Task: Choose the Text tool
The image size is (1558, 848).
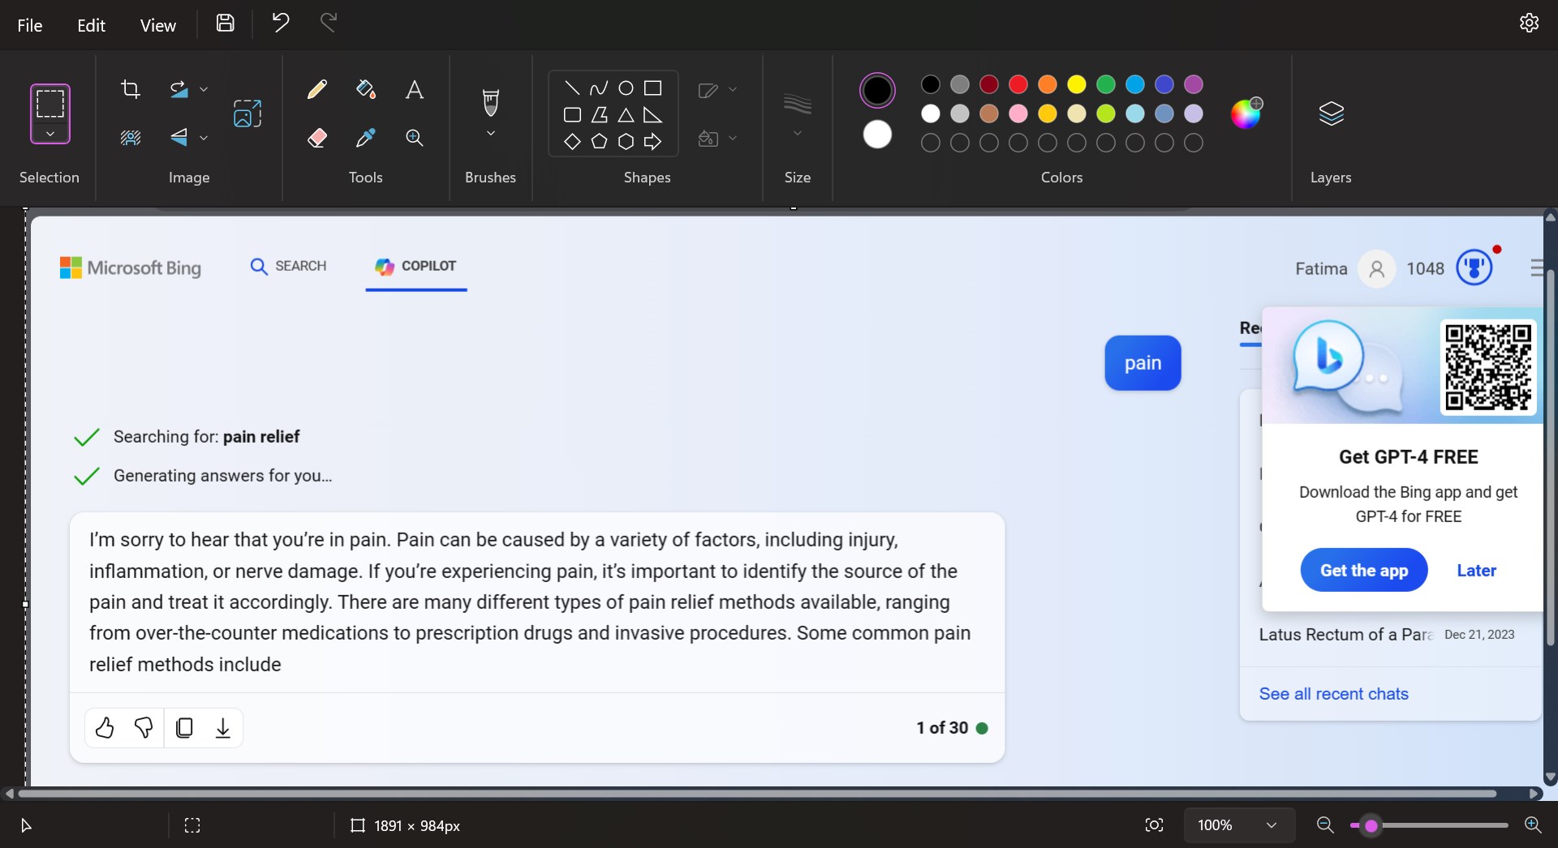Action: pyautogui.click(x=414, y=89)
